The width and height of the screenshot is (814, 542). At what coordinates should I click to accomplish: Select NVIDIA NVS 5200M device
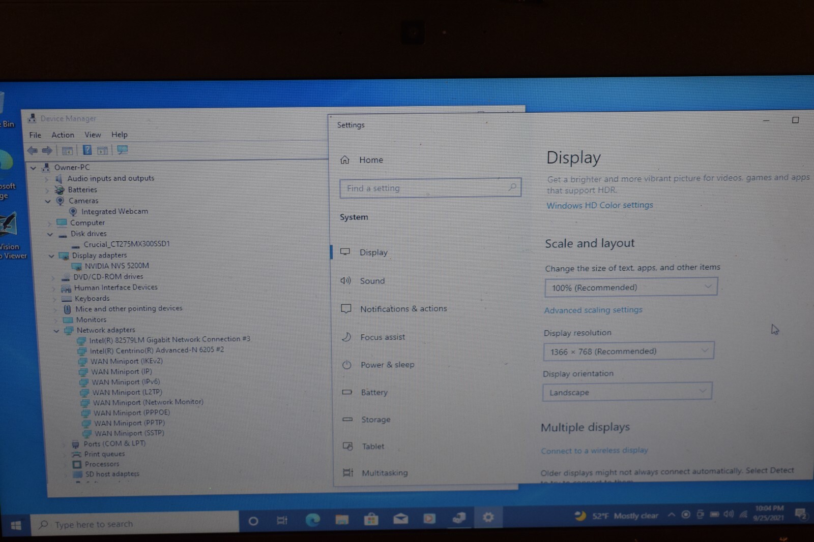[117, 266]
